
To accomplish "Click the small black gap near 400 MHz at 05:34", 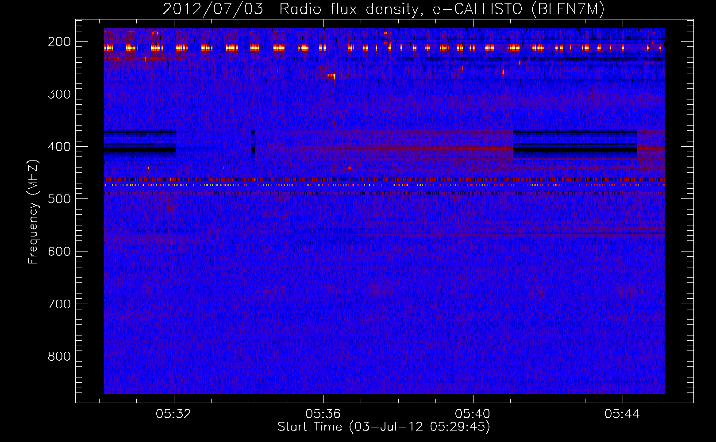I will point(253,150).
